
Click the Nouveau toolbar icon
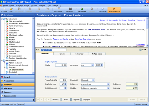4,9
